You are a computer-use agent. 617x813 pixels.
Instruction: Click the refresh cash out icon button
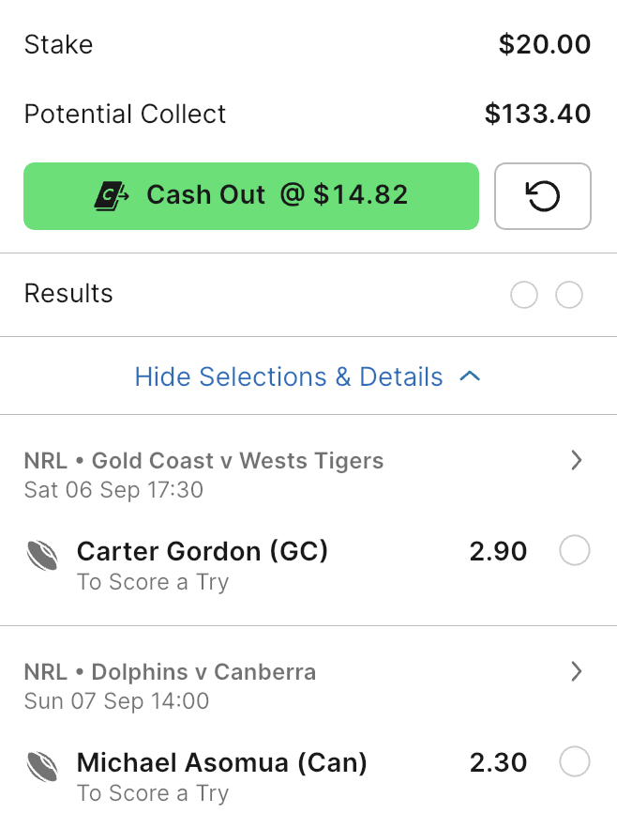(x=542, y=196)
